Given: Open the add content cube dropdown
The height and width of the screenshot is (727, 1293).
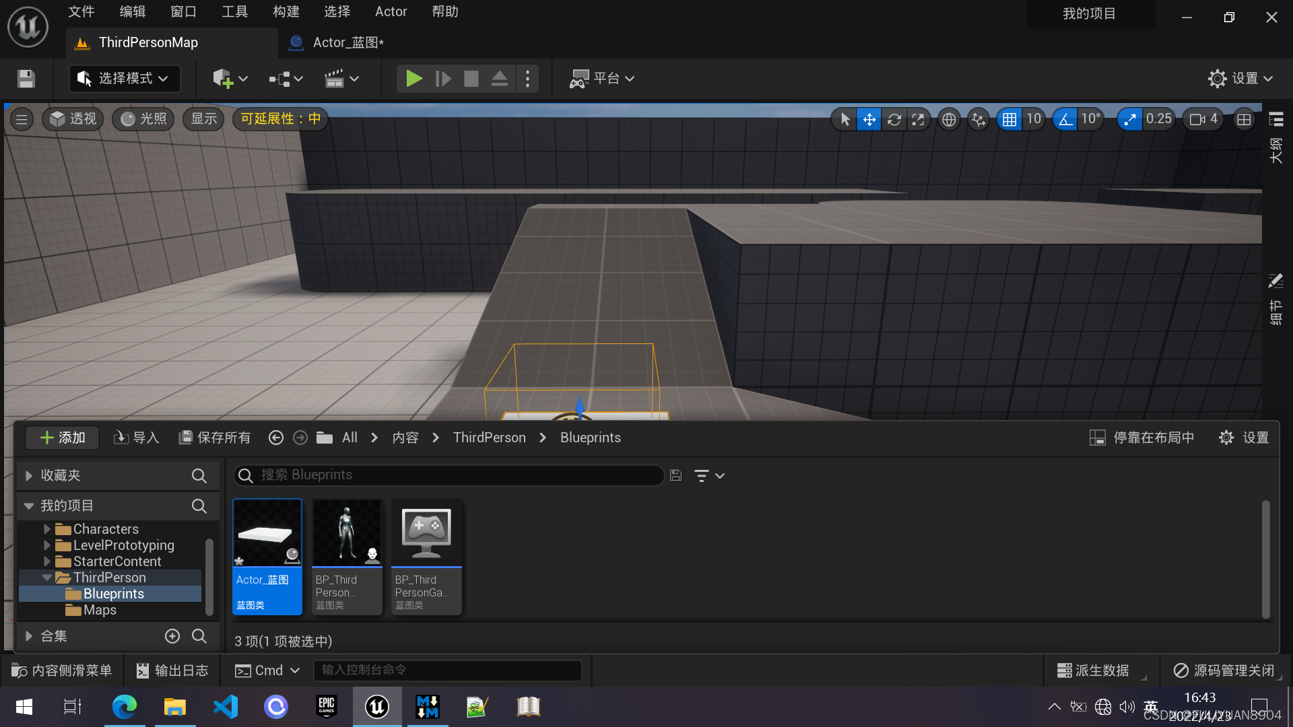Looking at the screenshot, I should click(x=230, y=79).
